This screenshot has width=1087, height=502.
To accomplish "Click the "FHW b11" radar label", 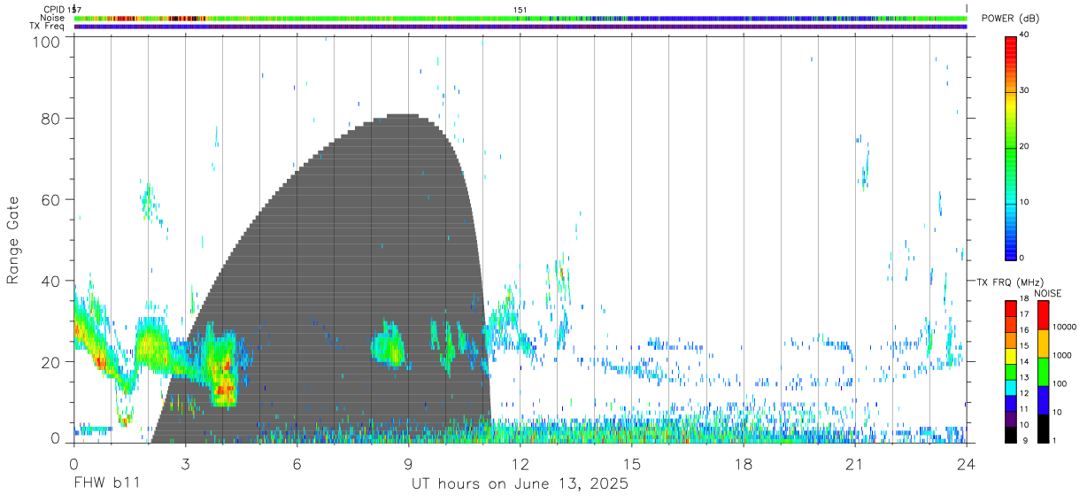I will click(x=106, y=484).
